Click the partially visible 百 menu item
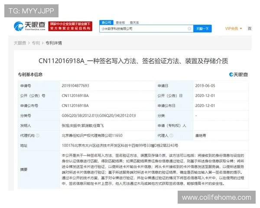Image resolution: width=260 pixels, height=208 pixels. [x=250, y=29]
